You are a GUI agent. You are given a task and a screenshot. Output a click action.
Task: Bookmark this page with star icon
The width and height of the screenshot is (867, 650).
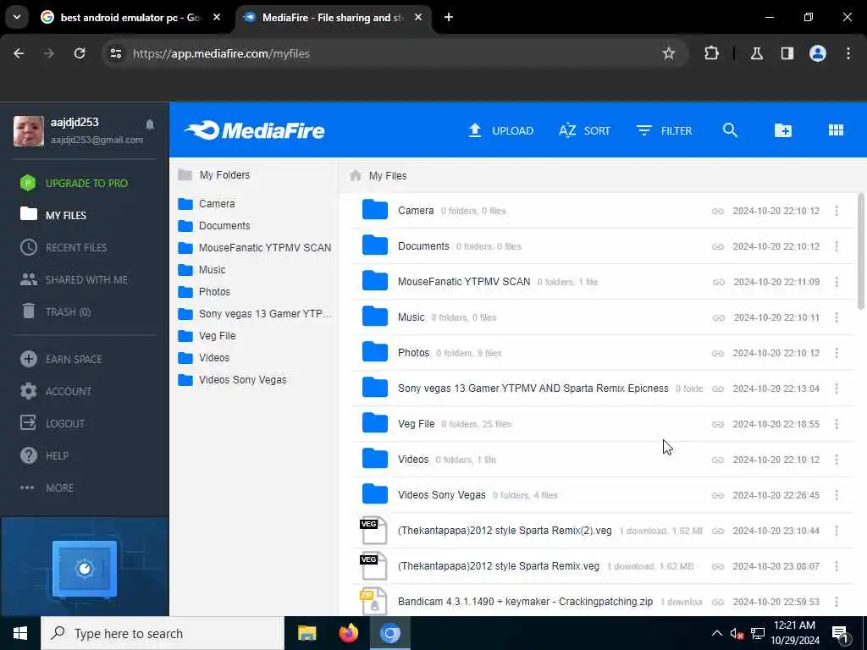point(669,53)
